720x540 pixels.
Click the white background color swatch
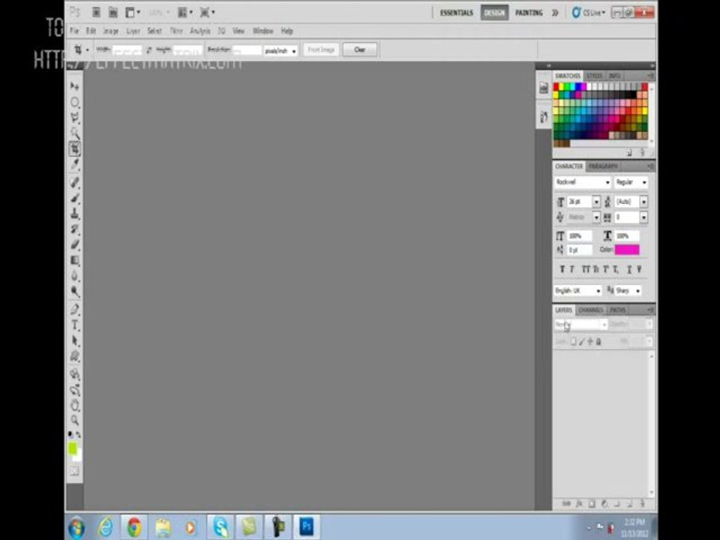(78, 457)
